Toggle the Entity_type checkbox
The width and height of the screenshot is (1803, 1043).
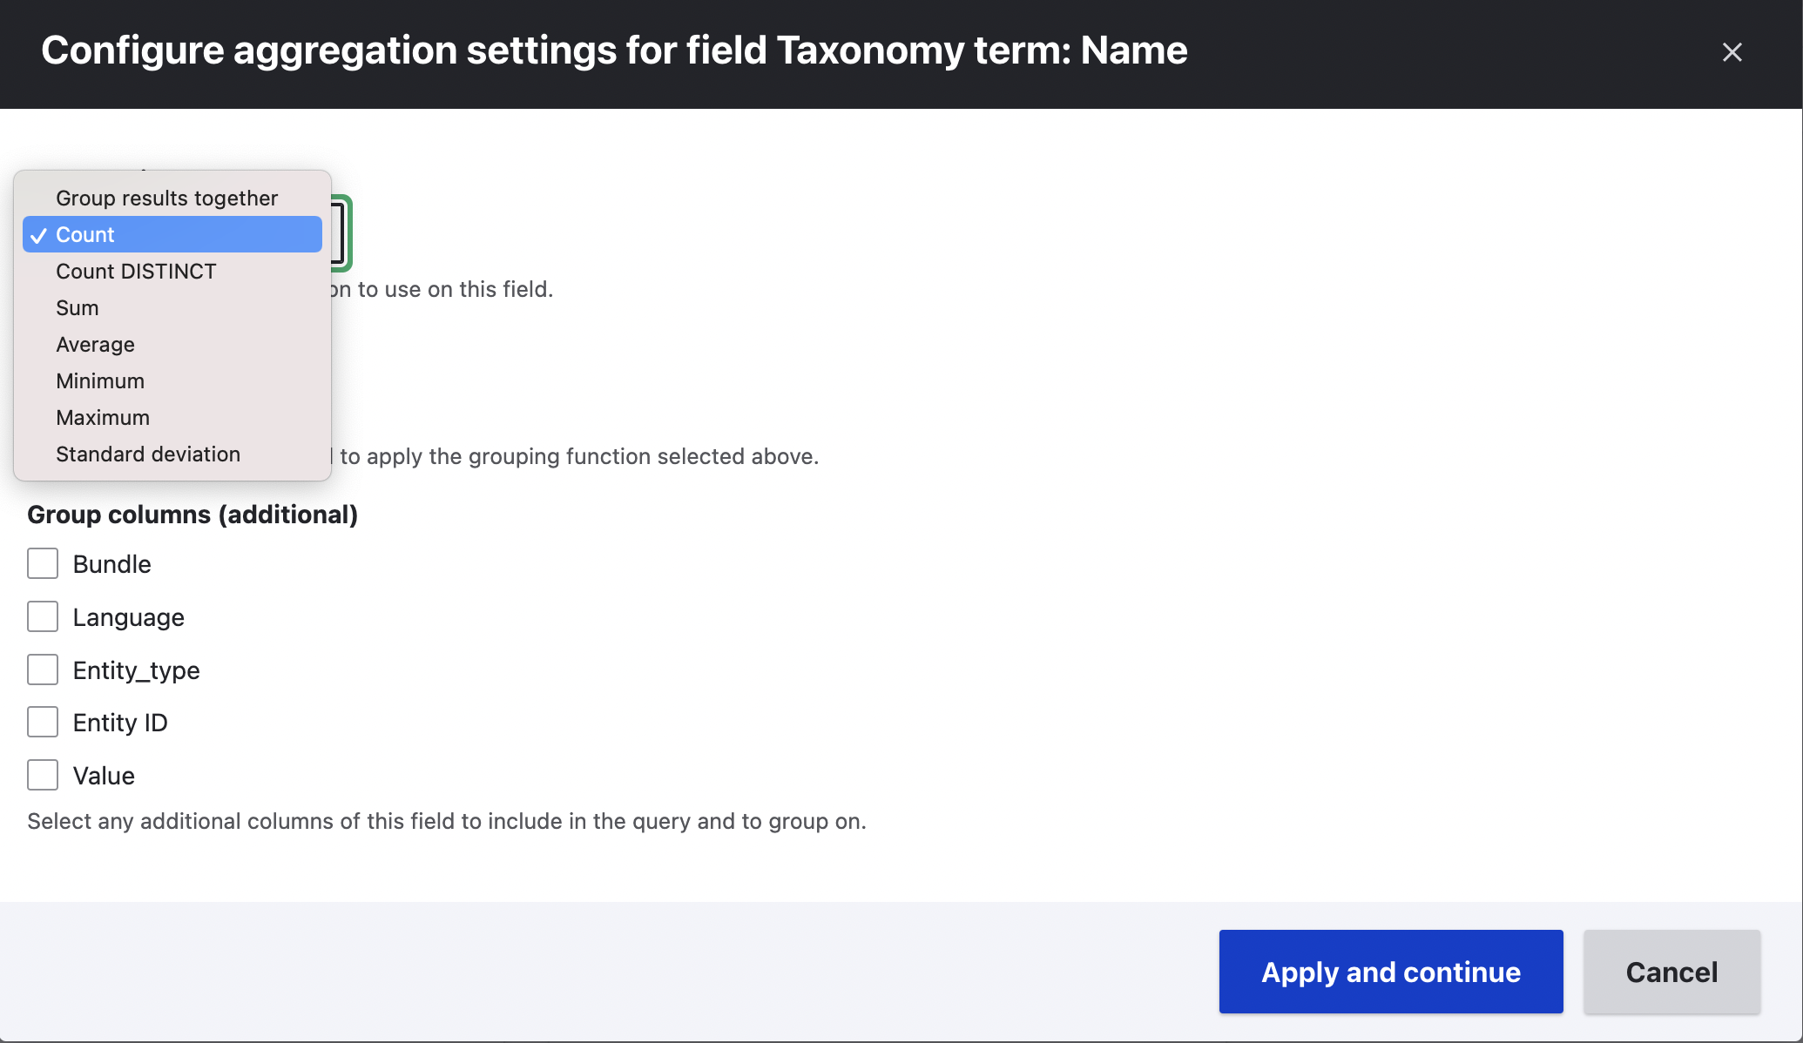(x=43, y=670)
